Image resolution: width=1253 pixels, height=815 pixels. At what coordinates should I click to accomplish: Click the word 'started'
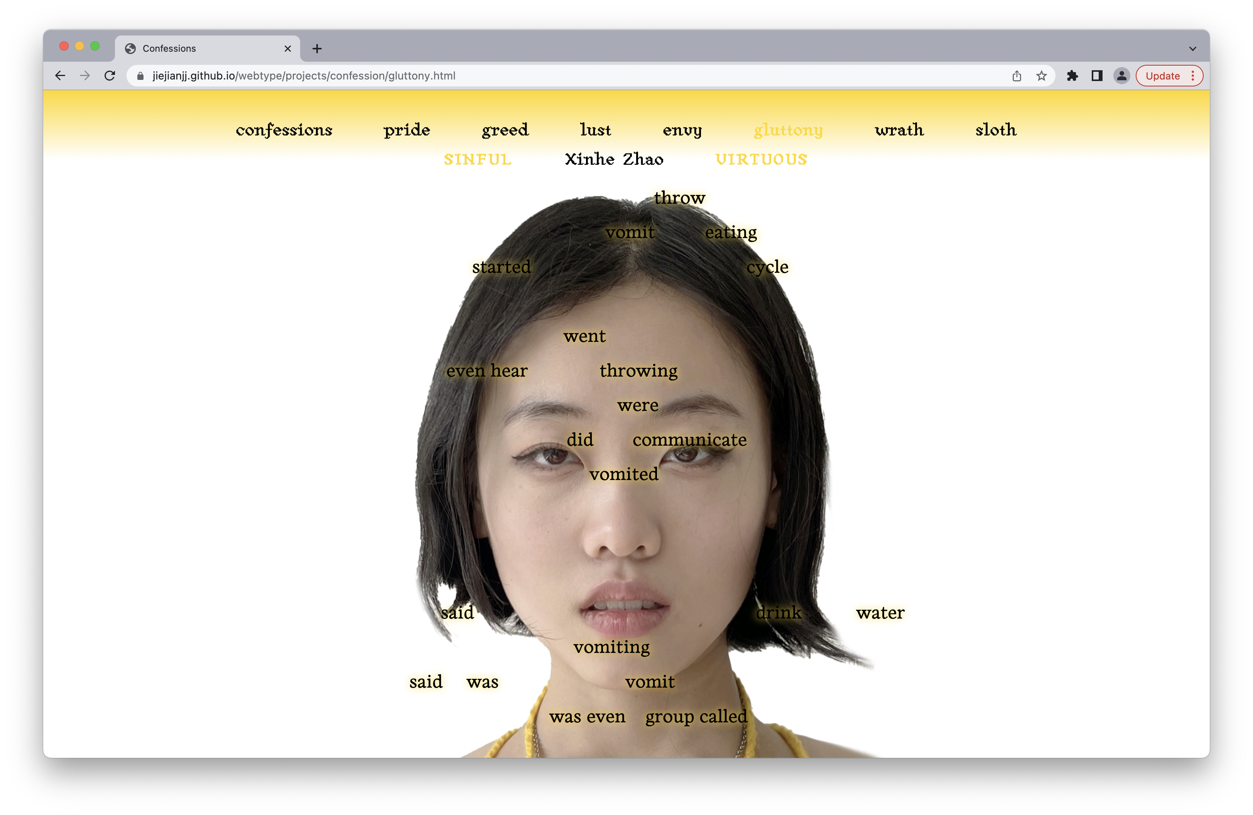click(x=501, y=267)
